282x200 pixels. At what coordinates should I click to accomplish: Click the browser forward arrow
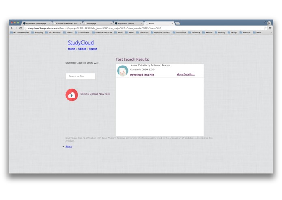click(x=16, y=28)
